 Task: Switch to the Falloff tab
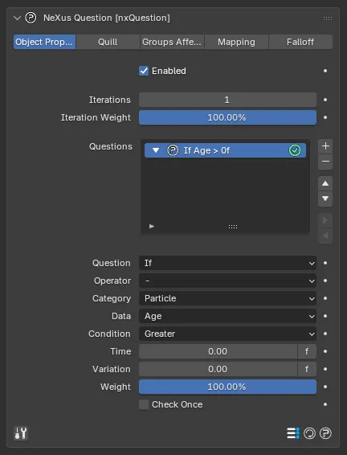(x=300, y=42)
